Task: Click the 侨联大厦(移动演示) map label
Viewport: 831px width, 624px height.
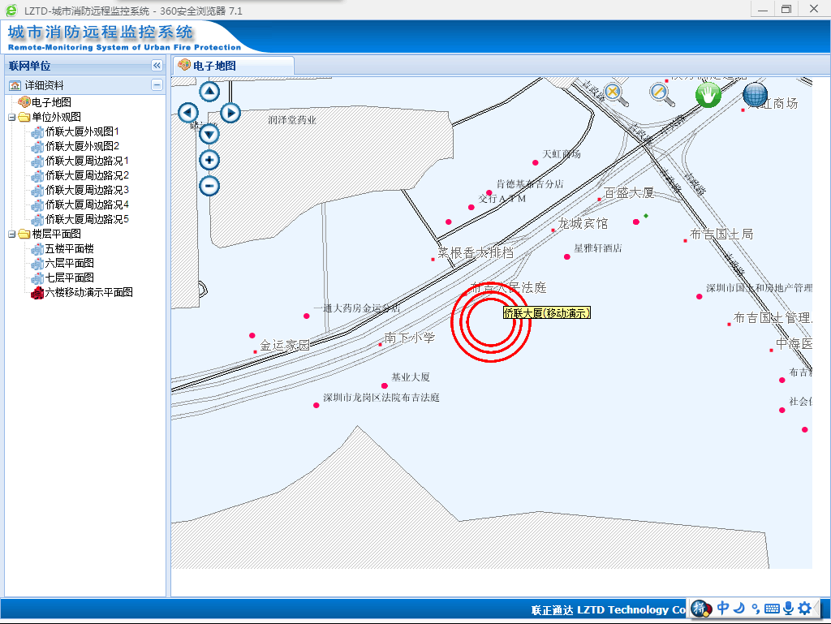Action: click(x=546, y=313)
